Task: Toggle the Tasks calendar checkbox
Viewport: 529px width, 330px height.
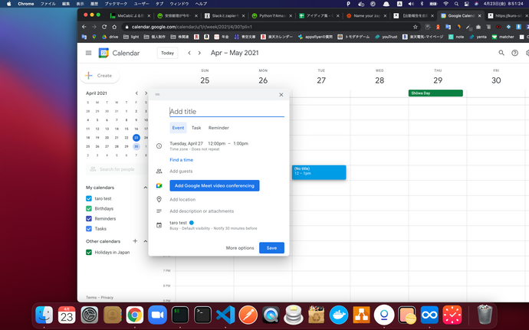Action: coord(89,228)
